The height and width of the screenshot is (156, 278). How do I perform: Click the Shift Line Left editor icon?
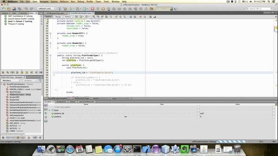pos(130,16)
